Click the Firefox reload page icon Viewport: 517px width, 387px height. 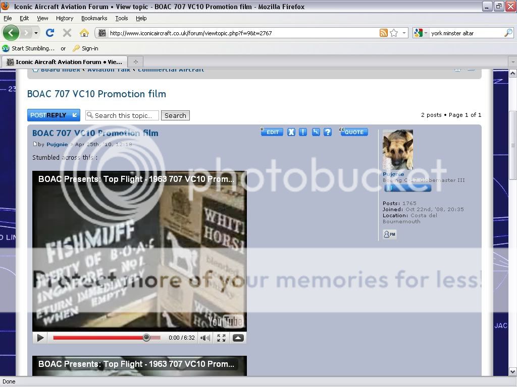point(49,33)
